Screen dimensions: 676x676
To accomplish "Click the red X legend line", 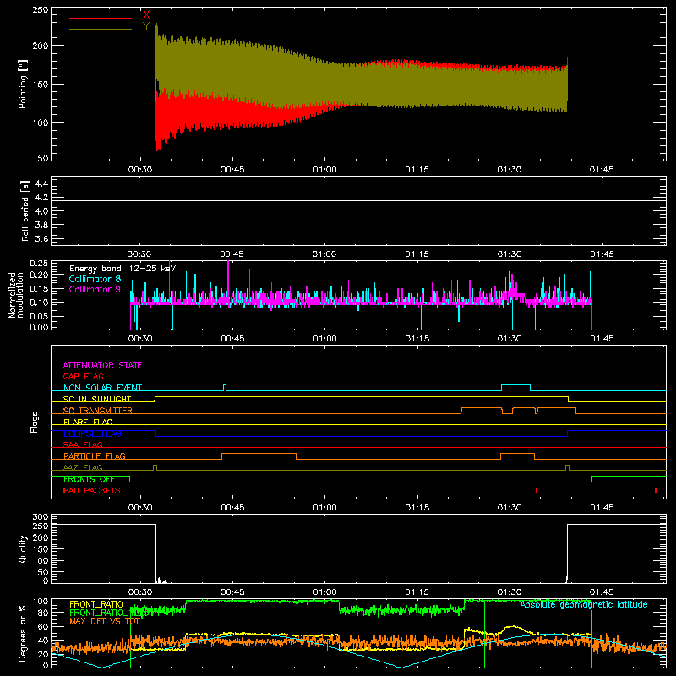I will [101, 18].
